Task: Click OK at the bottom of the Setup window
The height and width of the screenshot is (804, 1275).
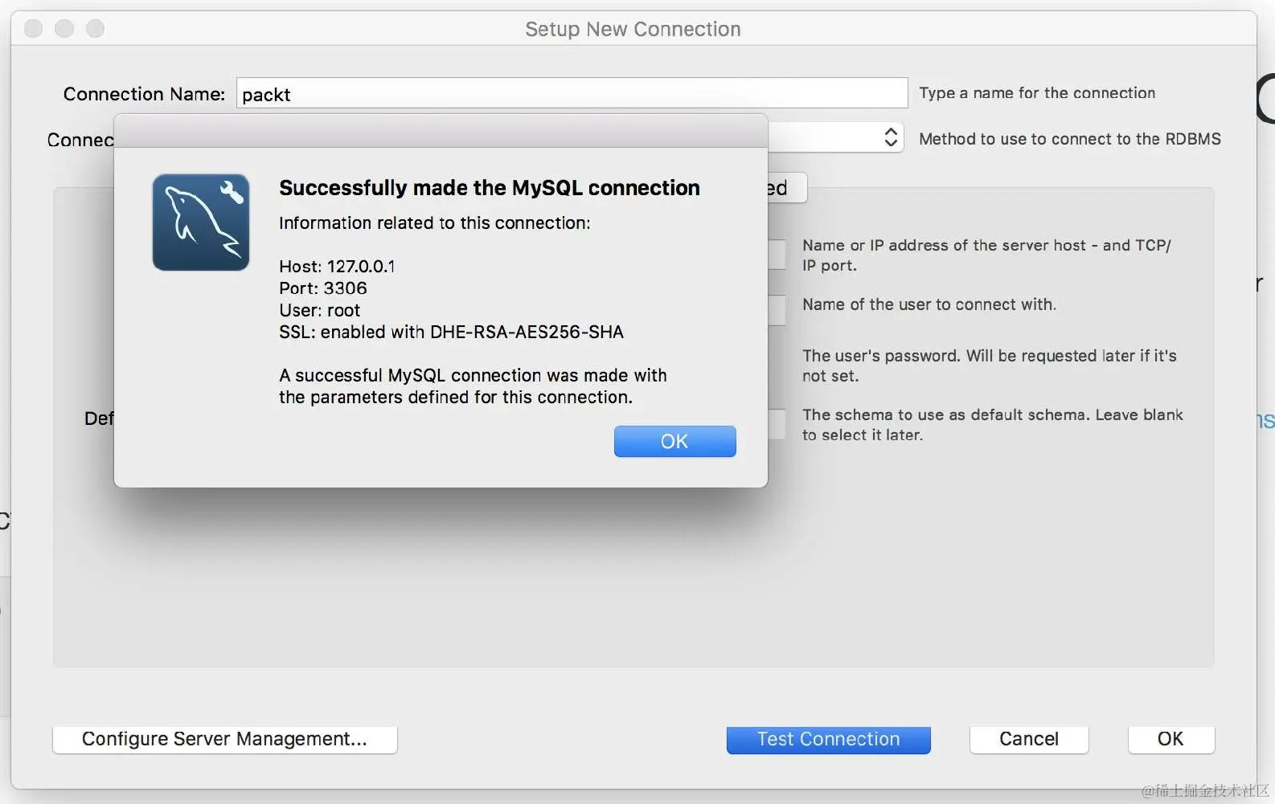Action: point(1170,739)
